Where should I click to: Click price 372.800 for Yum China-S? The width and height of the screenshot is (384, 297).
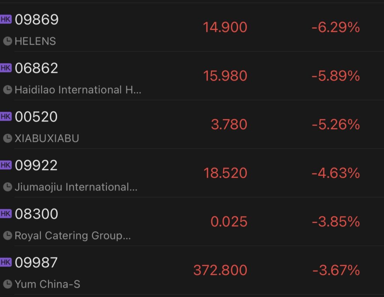220,270
